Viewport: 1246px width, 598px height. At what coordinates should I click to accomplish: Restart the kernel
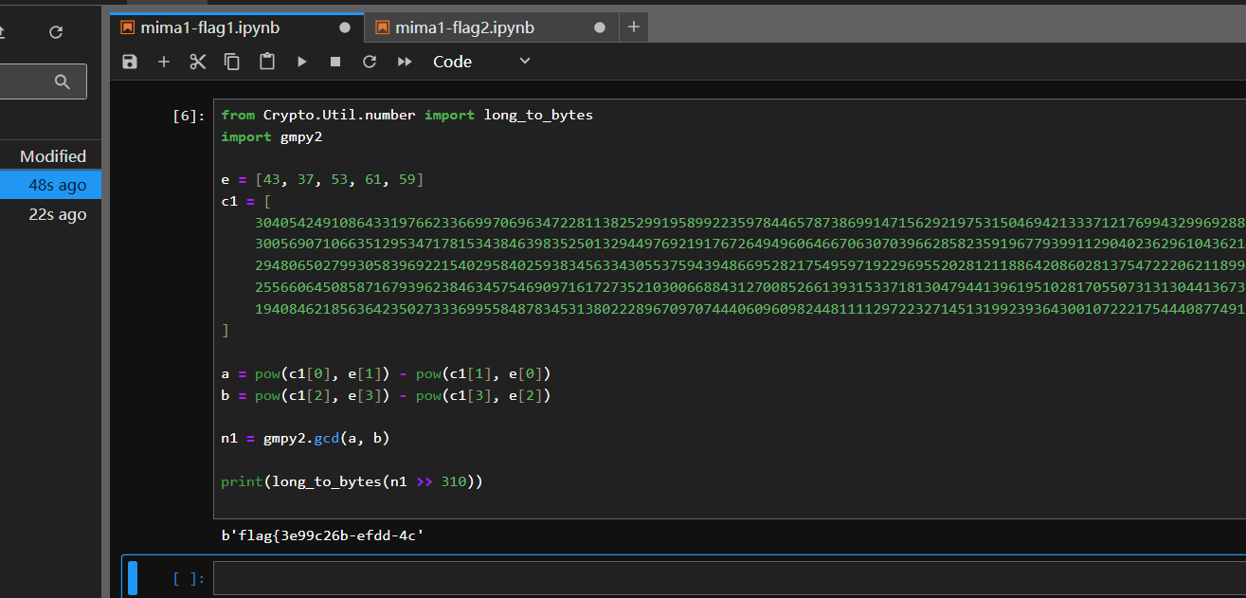(370, 62)
